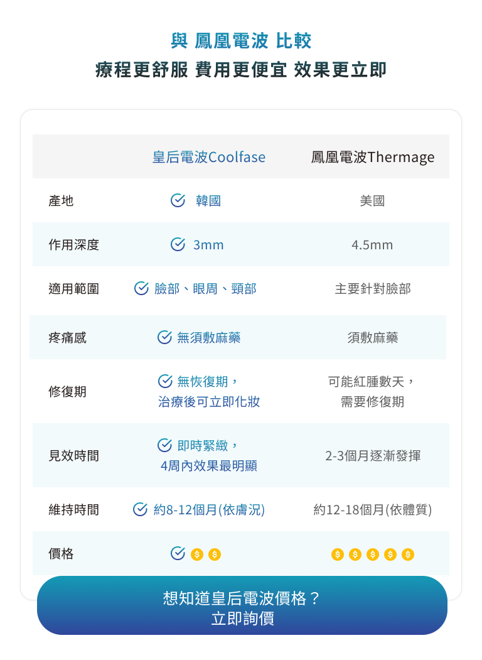
Task: Click the checkmark beside 無須敷麻藥
Action: point(164,337)
